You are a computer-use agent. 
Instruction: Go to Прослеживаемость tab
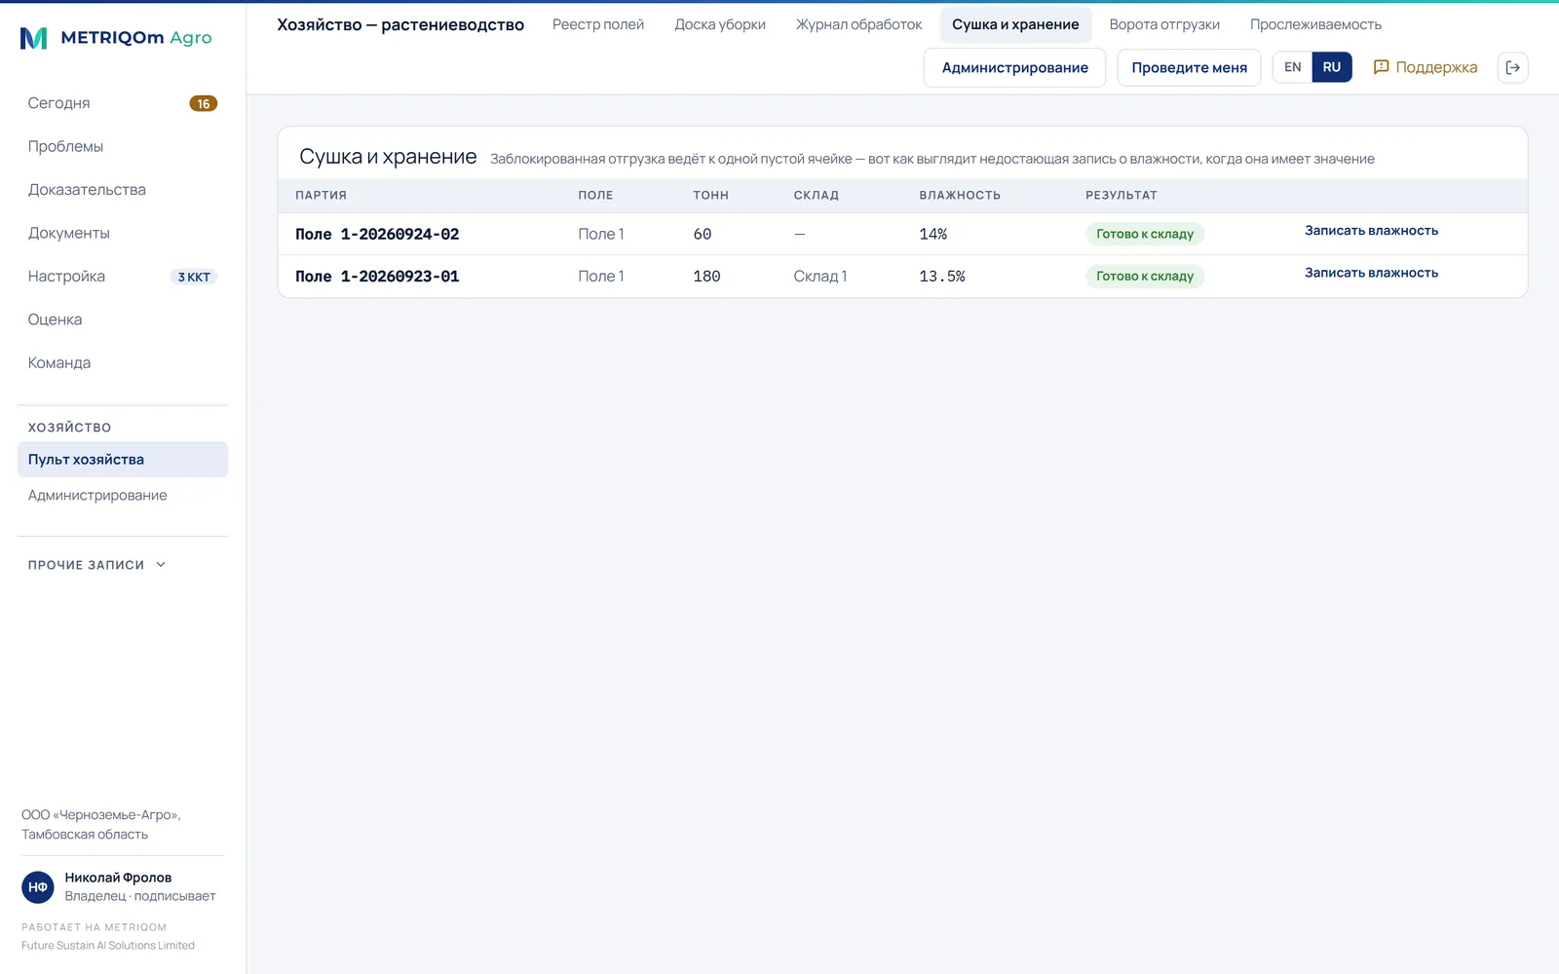point(1315,24)
